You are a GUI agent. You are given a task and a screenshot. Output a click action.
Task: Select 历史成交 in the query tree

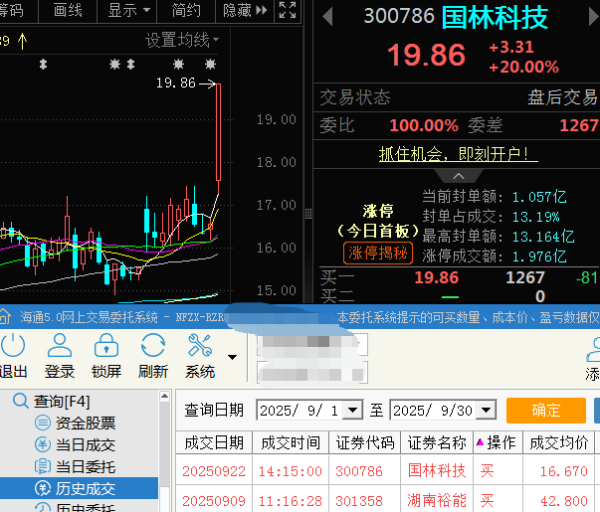(x=79, y=488)
